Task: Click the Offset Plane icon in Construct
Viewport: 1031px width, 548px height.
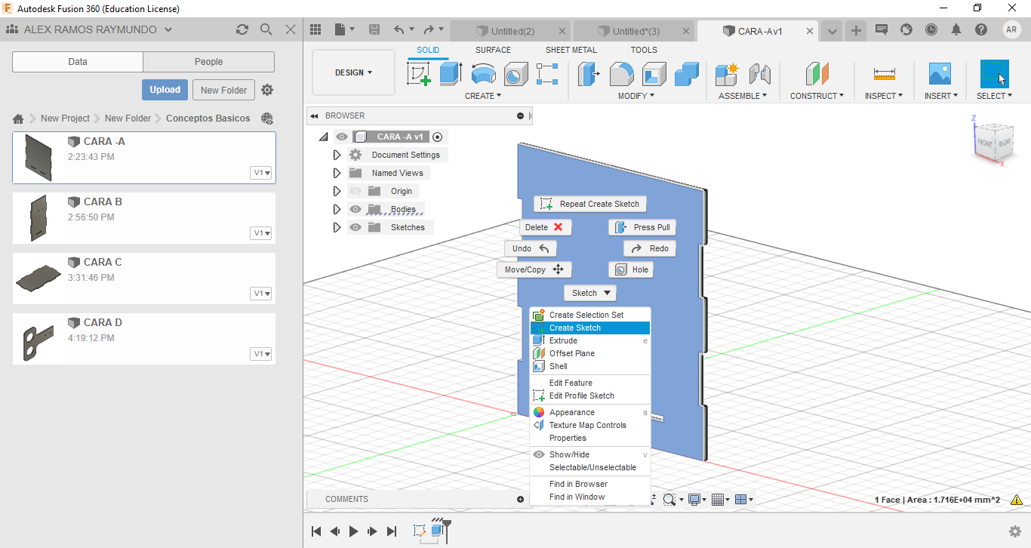Action: click(817, 74)
